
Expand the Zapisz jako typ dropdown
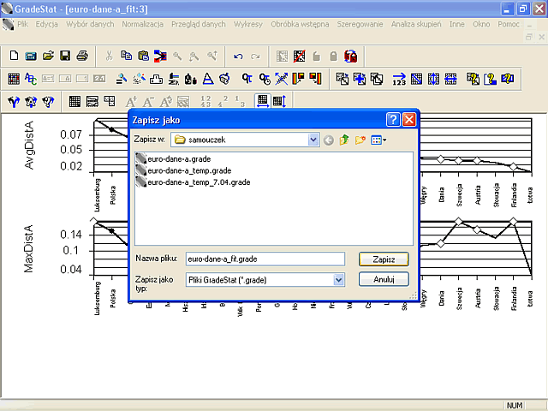pyautogui.click(x=338, y=280)
